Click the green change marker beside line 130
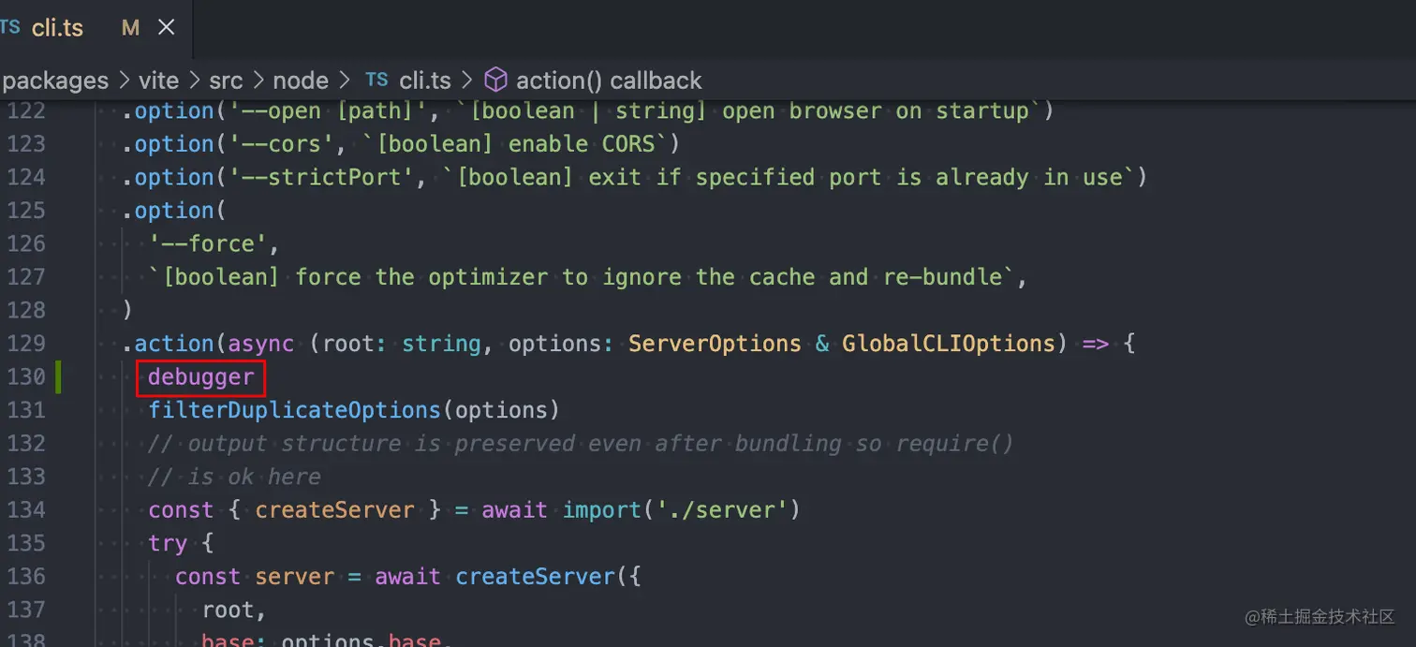Viewport: 1416px width, 647px height. tap(58, 377)
